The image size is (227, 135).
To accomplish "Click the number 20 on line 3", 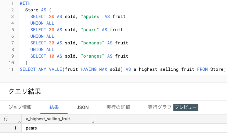I will point(51,17).
